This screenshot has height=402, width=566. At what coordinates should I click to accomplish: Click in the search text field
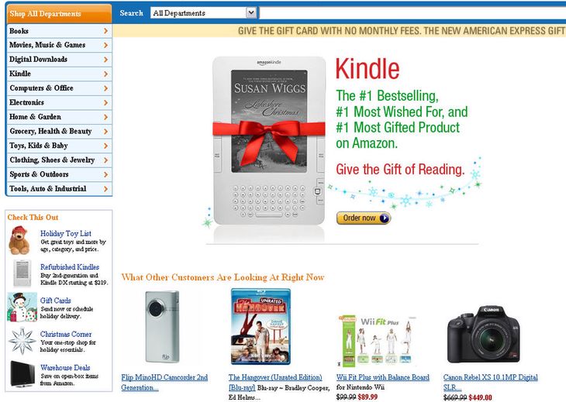(412, 13)
